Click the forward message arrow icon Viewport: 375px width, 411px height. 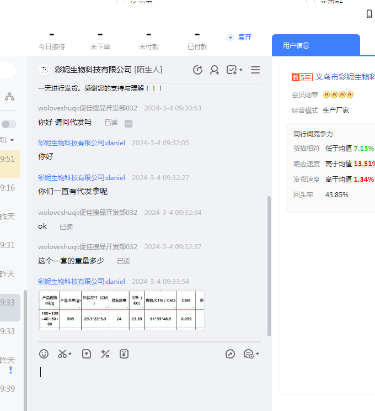click(231, 354)
